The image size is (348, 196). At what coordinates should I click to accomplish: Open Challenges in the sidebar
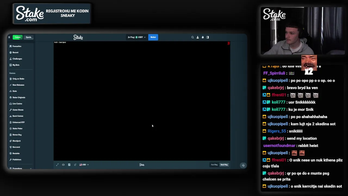point(20,59)
